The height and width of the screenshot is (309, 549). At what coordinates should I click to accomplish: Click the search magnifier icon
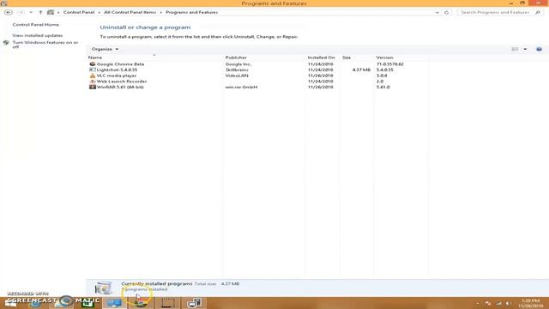538,12
